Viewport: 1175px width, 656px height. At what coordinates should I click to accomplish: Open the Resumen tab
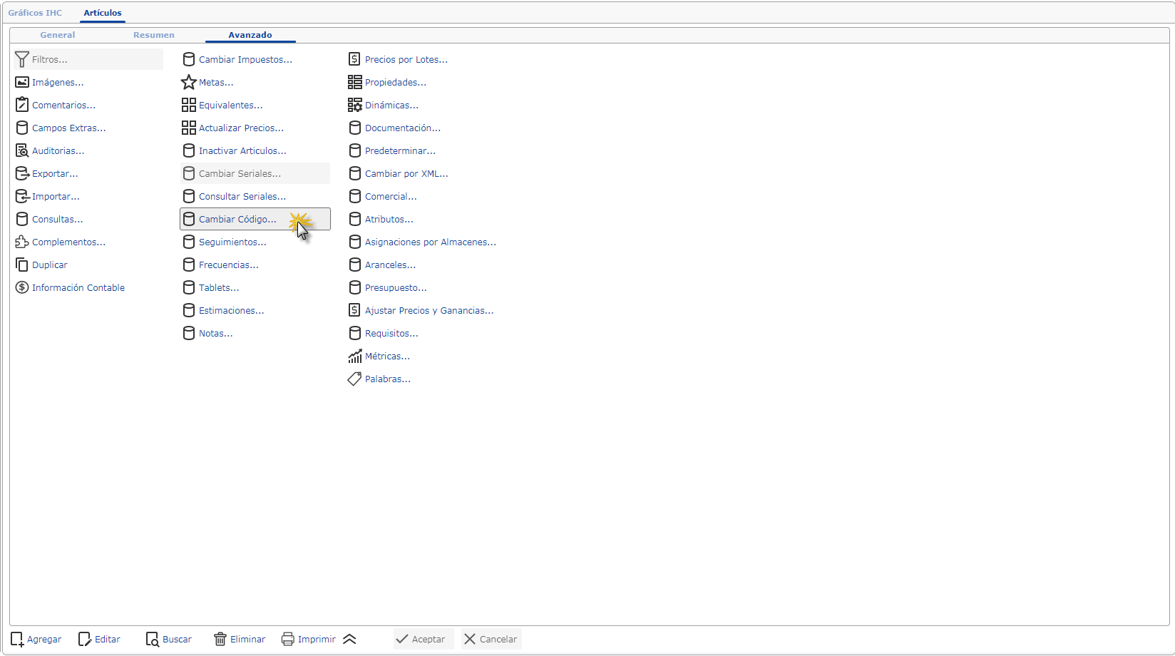[x=153, y=35]
